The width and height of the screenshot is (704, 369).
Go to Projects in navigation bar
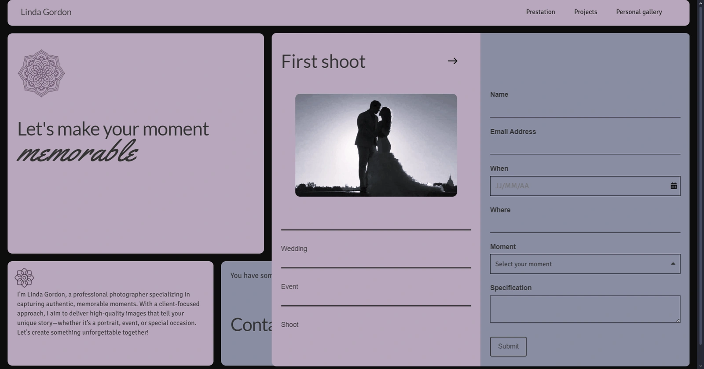(x=586, y=12)
